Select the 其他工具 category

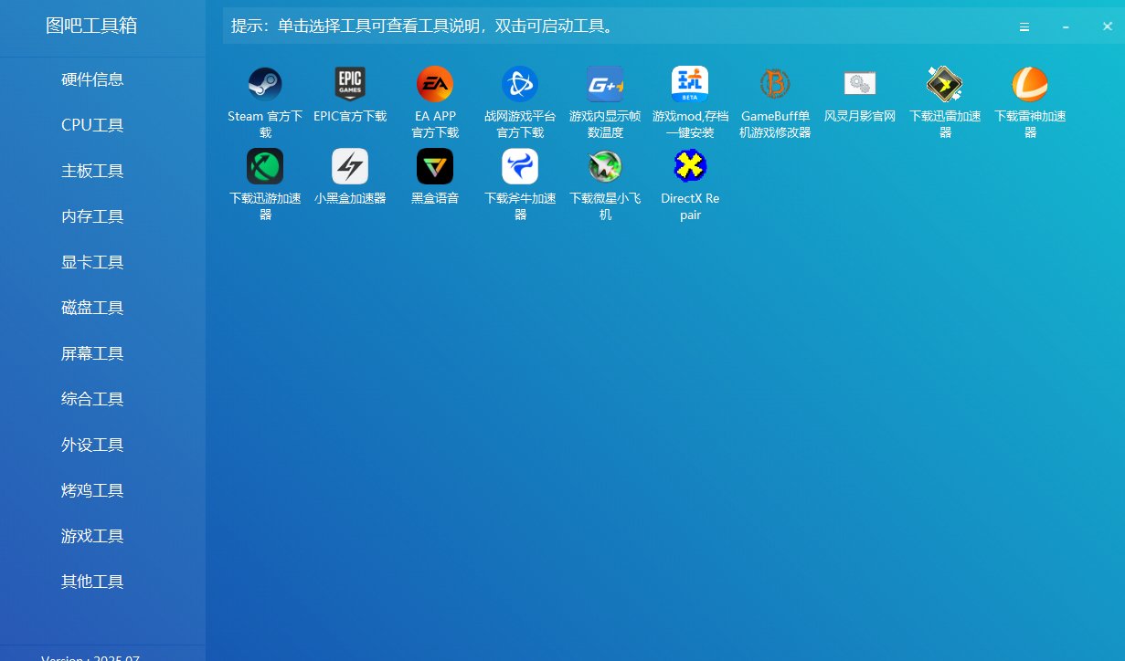click(x=92, y=582)
